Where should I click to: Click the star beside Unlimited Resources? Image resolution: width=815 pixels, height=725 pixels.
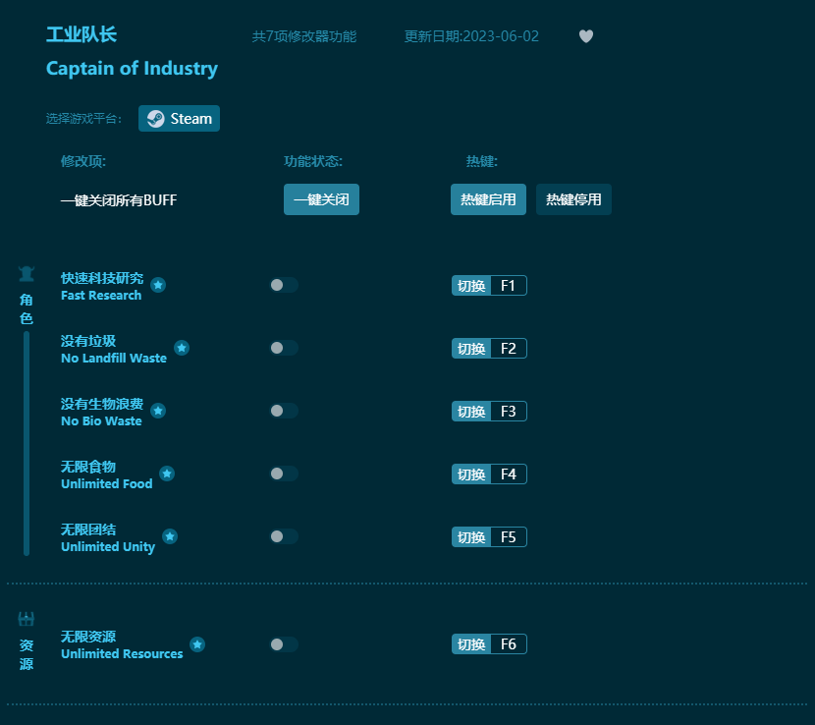(x=197, y=644)
